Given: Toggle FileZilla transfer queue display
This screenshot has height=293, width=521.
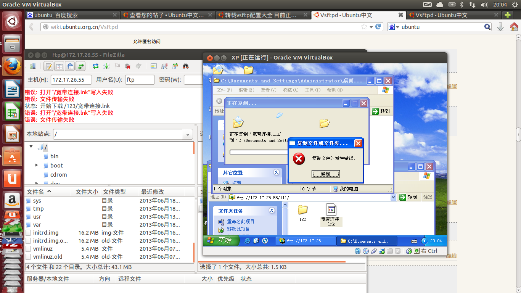Looking at the screenshot, I should click(x=80, y=66).
